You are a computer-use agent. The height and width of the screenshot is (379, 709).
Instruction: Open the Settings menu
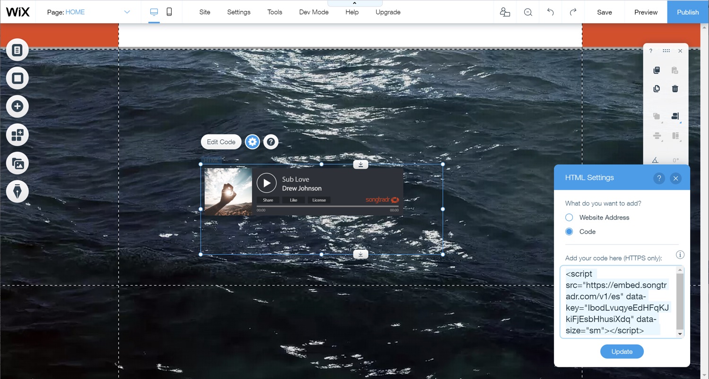[x=239, y=12]
